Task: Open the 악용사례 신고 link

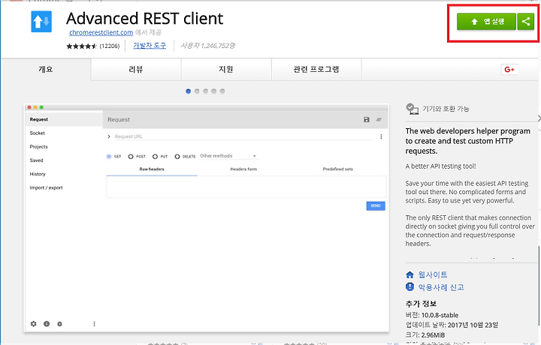Action: pyautogui.click(x=441, y=287)
